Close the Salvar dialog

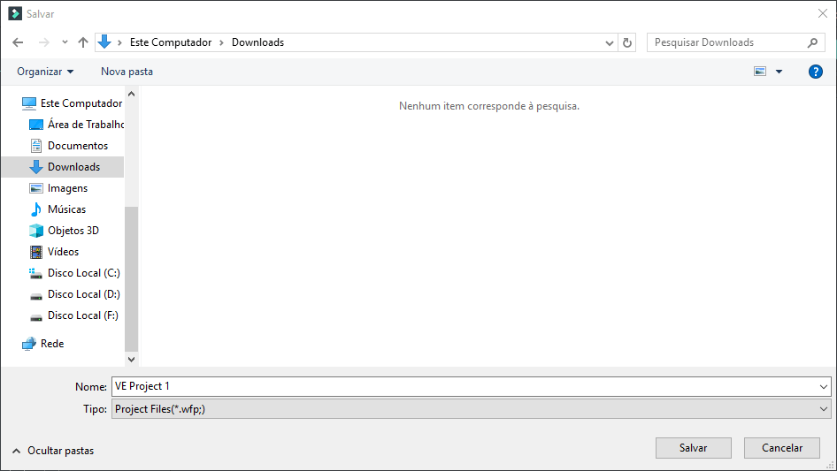coord(822,14)
